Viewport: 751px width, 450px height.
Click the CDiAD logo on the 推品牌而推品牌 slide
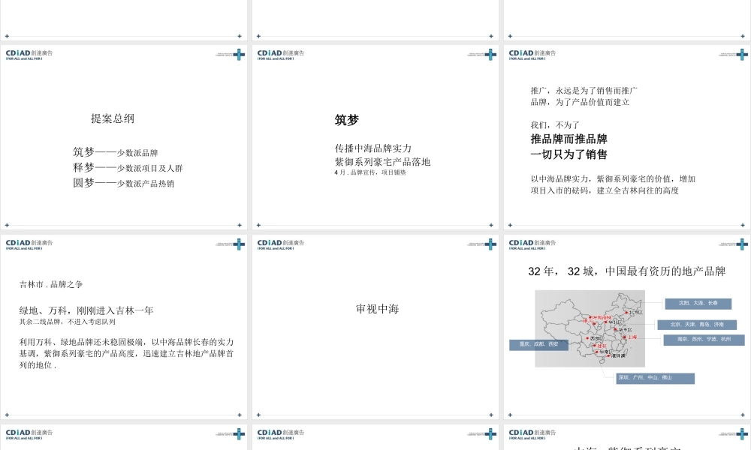tap(532, 55)
